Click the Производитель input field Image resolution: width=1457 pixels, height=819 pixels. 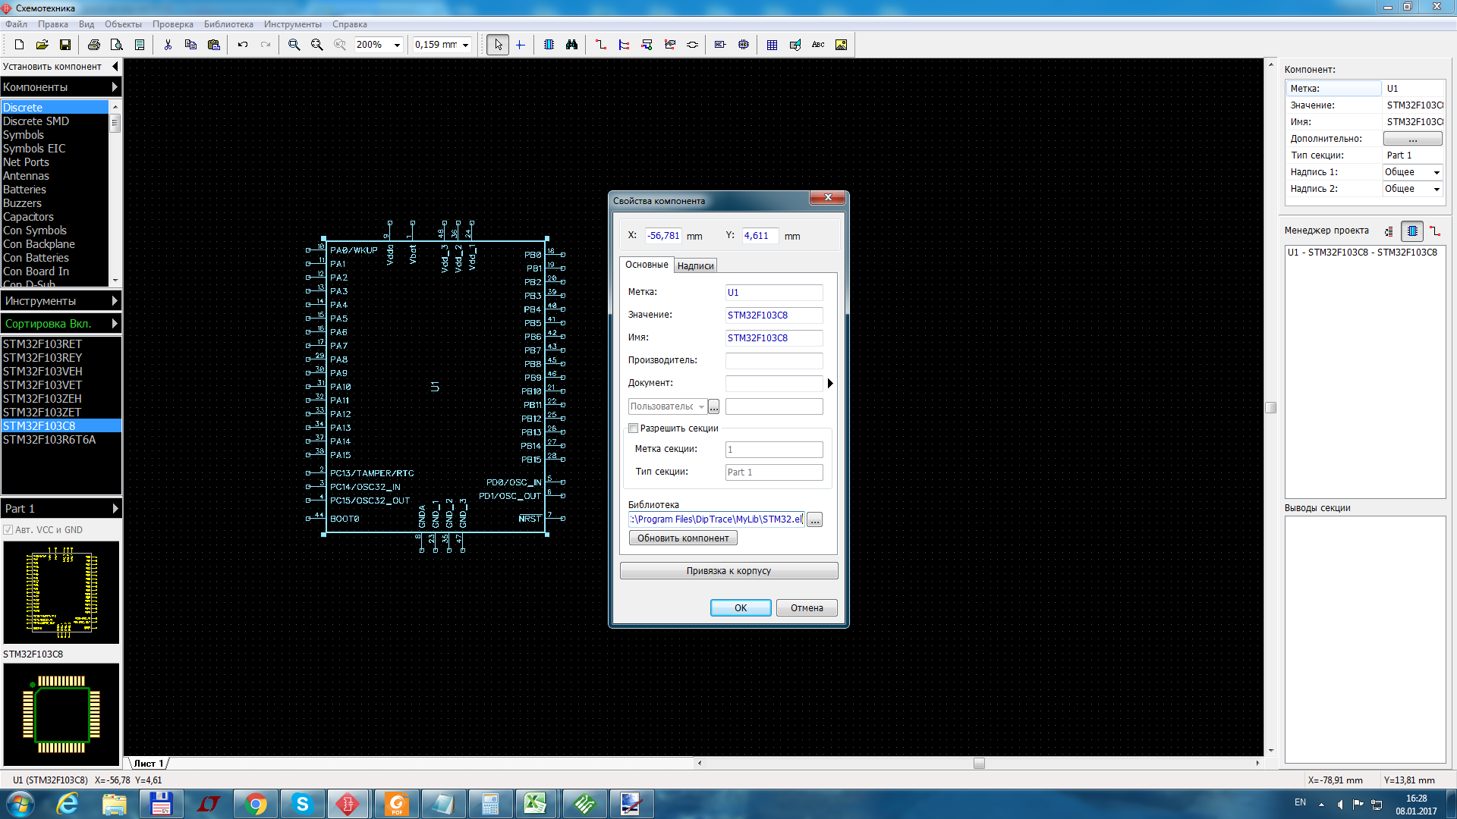773,360
